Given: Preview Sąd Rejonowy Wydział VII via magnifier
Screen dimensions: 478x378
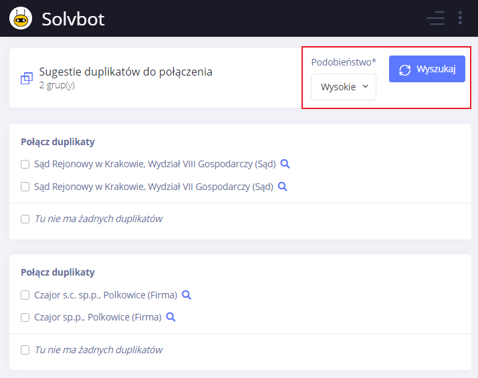Looking at the screenshot, I should 283,187.
